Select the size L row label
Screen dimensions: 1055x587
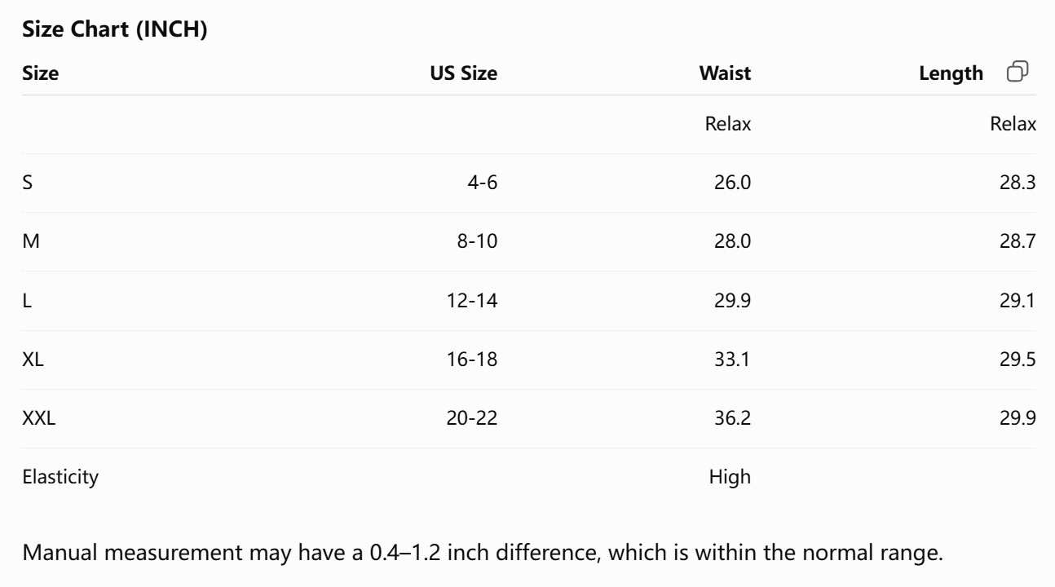point(27,301)
